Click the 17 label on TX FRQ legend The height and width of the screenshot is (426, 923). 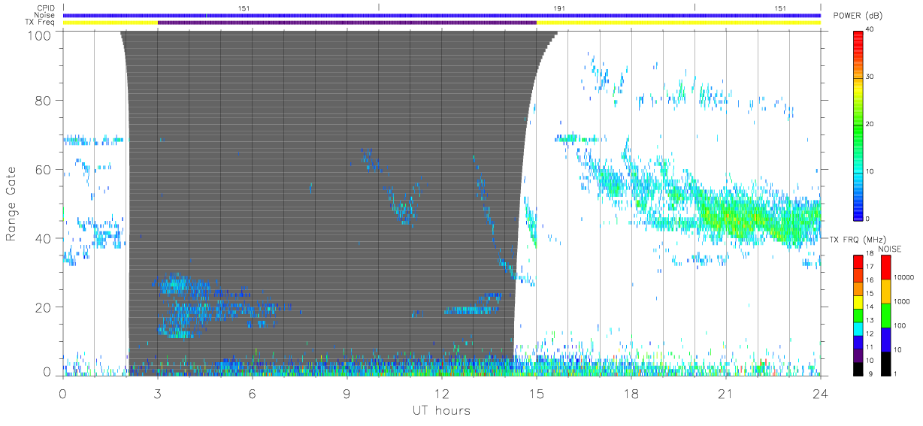click(870, 267)
